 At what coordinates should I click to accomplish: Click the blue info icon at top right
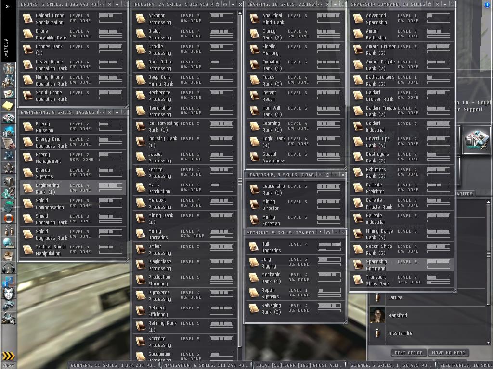click(x=487, y=4)
